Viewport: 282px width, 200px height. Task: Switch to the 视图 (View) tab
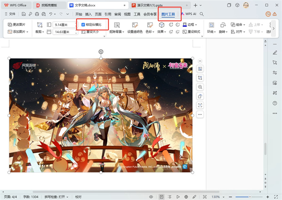(x=127, y=14)
